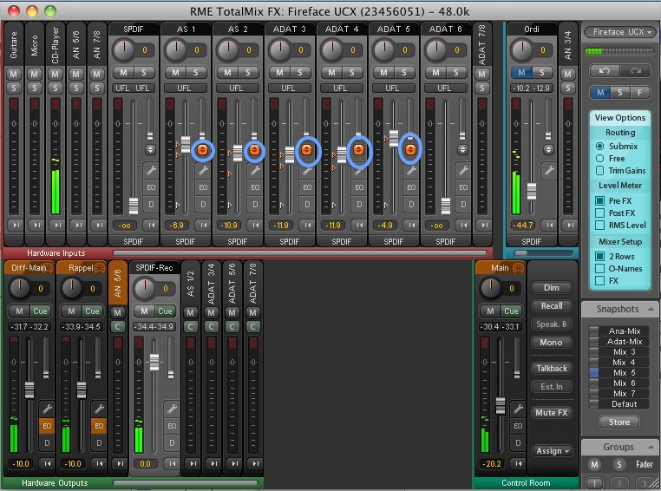
Task: Activate the Talkback button
Action: [x=552, y=369]
